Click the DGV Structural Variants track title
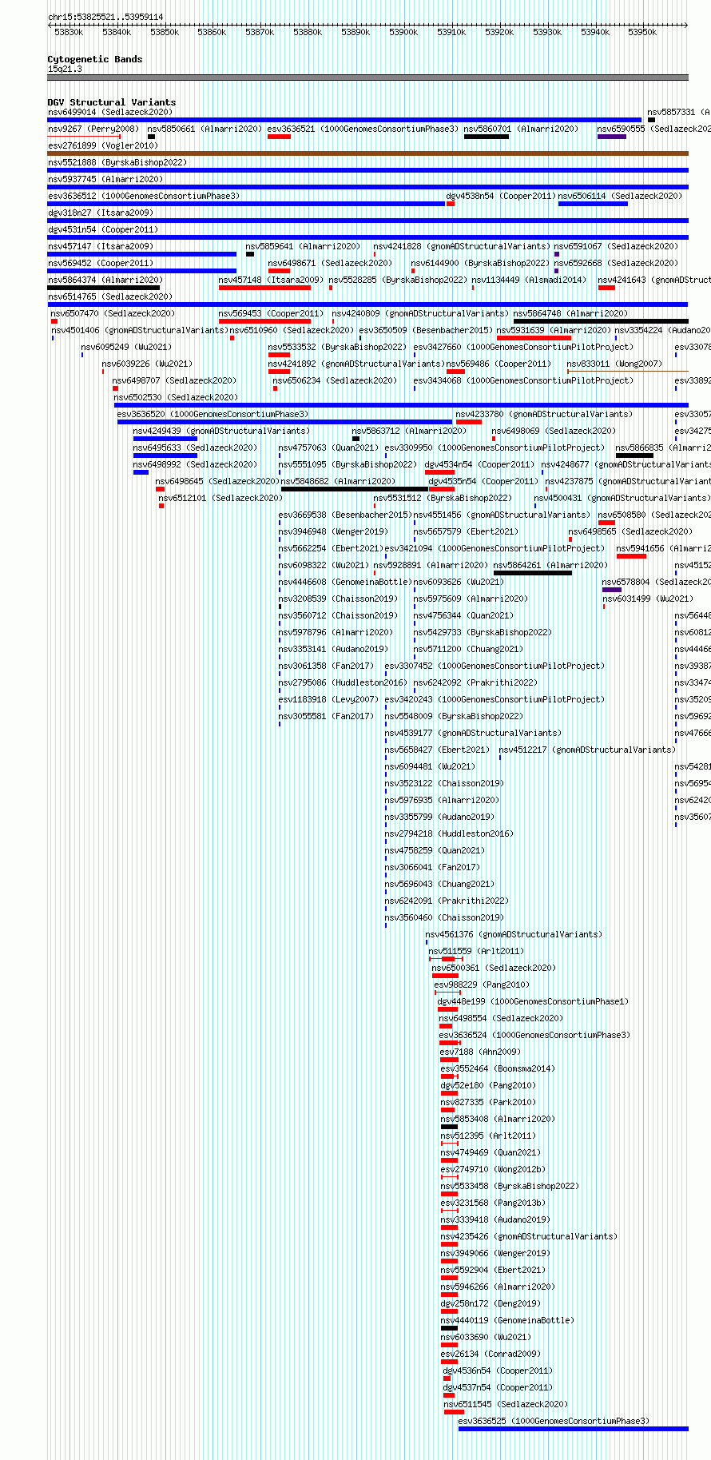This screenshot has height=1460, width=711. pos(112,102)
